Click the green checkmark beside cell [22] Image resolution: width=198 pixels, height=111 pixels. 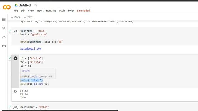(x=10, y=30)
